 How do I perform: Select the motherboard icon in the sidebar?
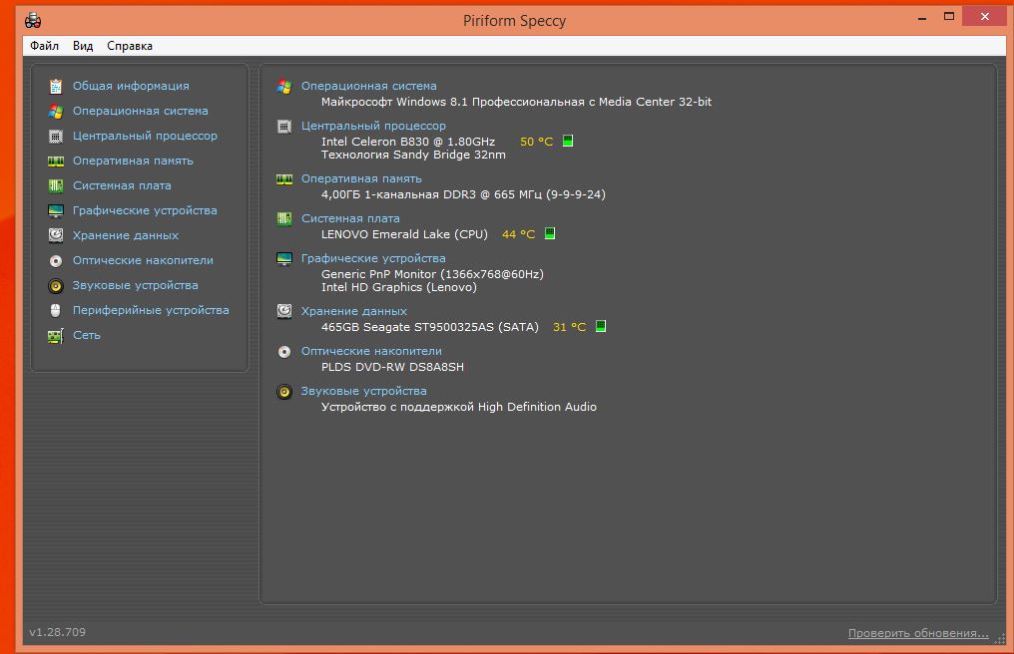point(55,185)
